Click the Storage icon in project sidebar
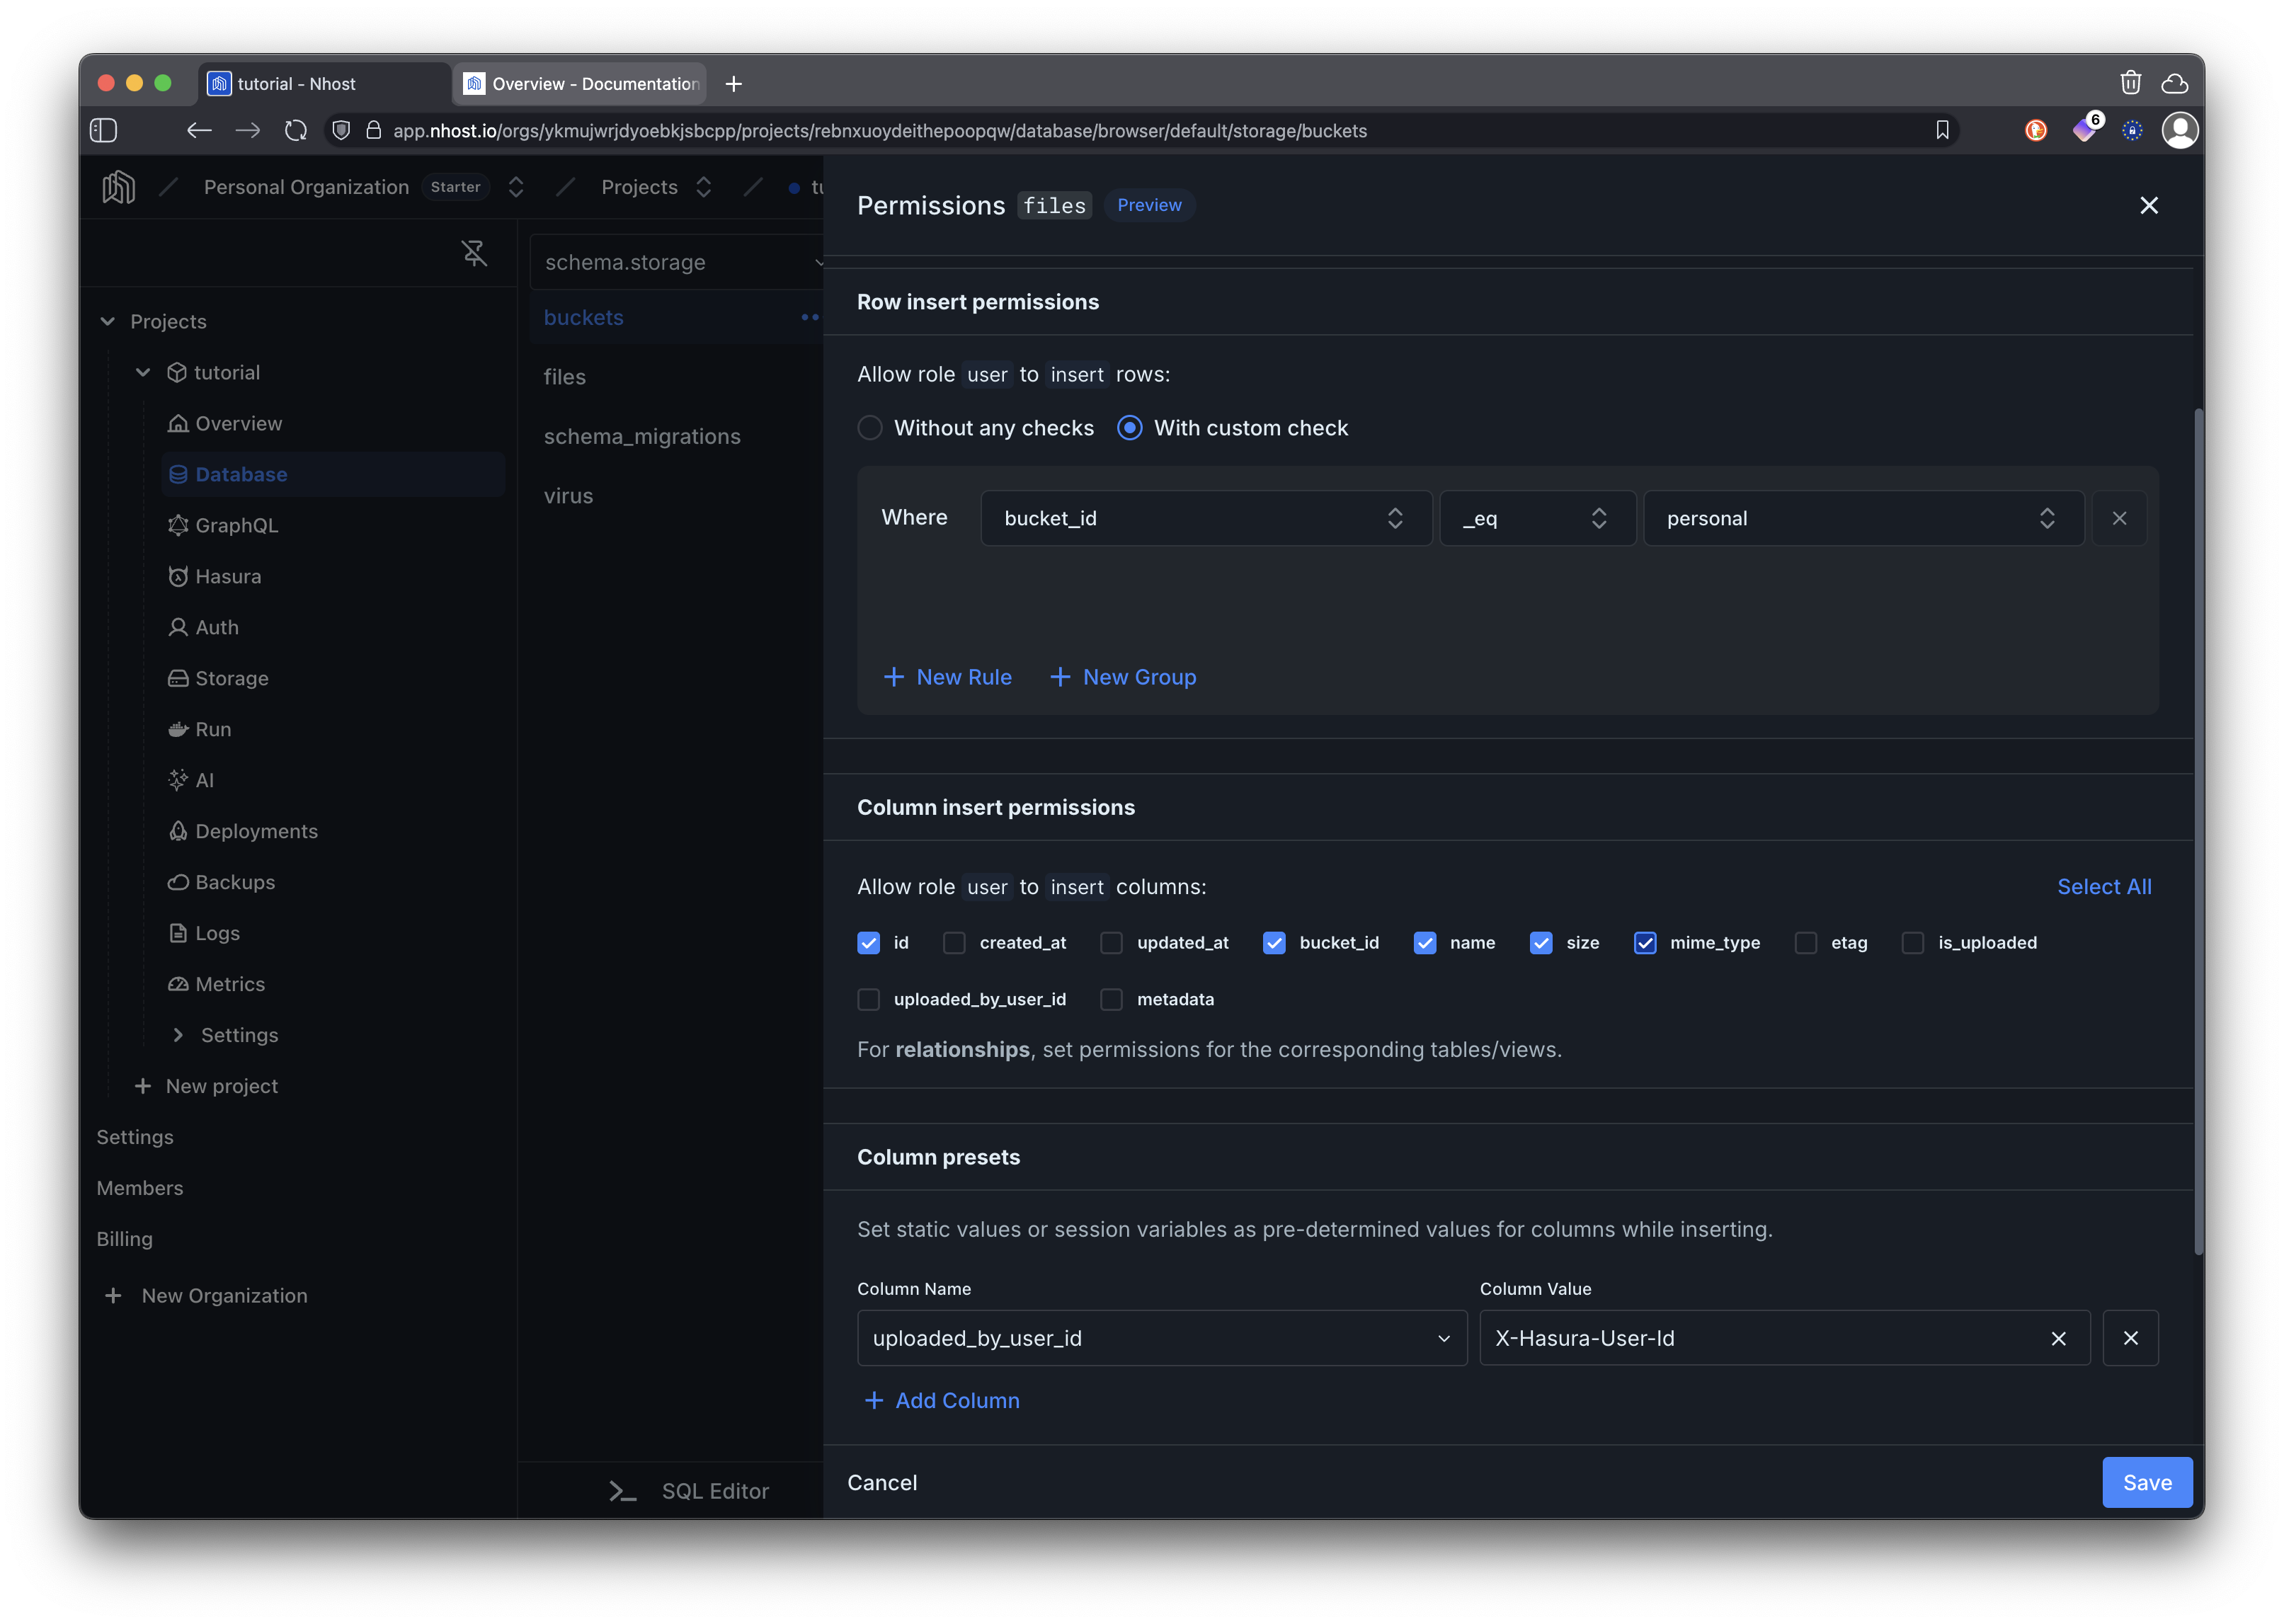 (178, 678)
